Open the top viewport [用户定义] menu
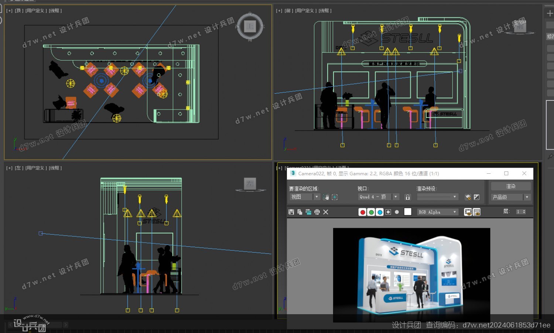This screenshot has width=554, height=333. tap(36, 11)
